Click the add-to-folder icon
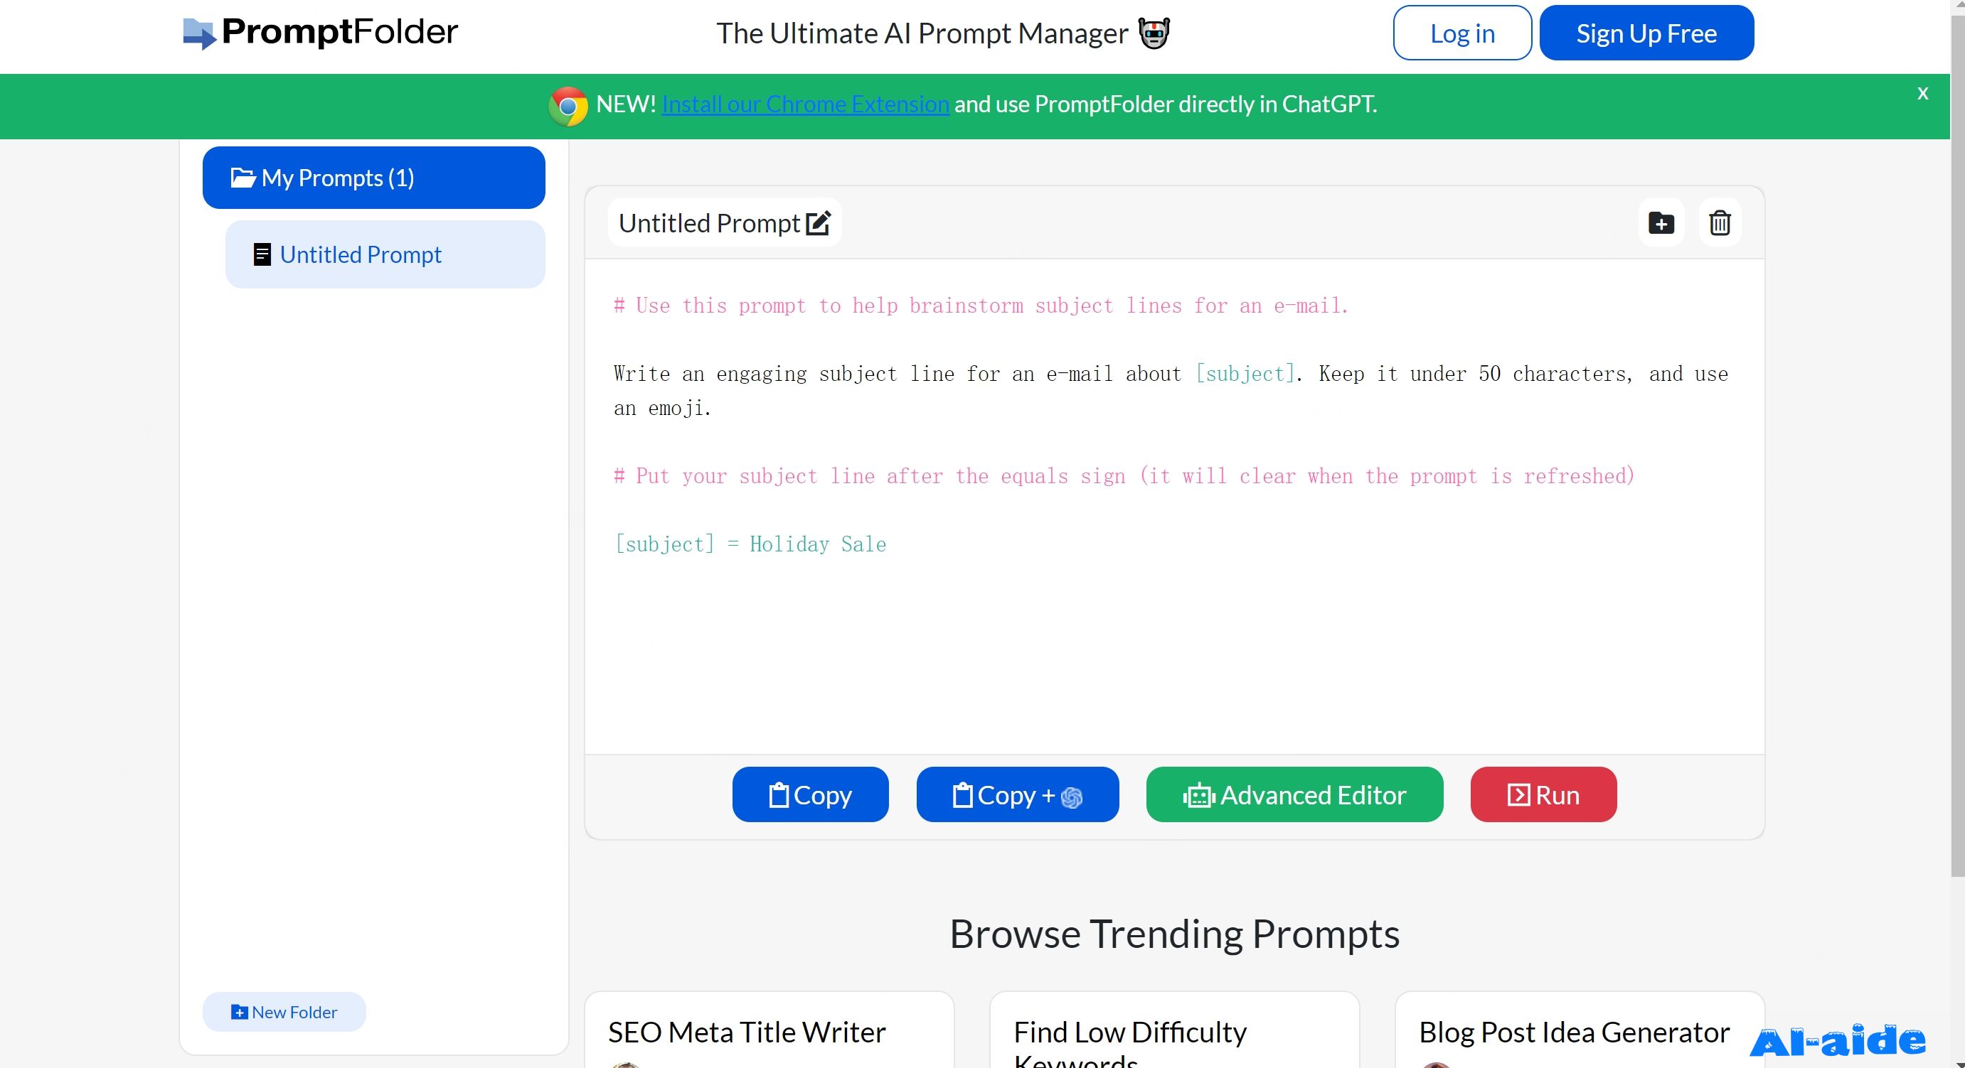Viewport: 1965px width, 1068px height. pyautogui.click(x=1661, y=222)
